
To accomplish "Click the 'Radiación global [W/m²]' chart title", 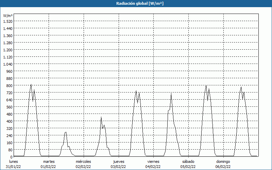I will (140, 3).
